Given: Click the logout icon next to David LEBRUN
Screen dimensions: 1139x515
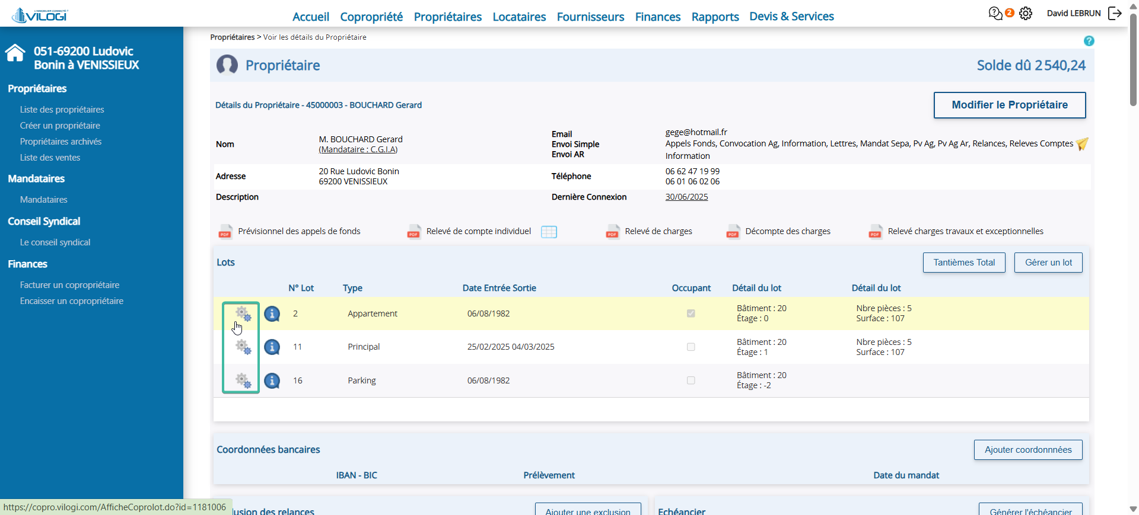Looking at the screenshot, I should pyautogui.click(x=1115, y=13).
